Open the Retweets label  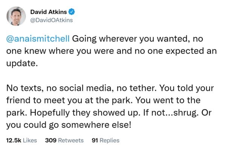[x=71, y=140]
